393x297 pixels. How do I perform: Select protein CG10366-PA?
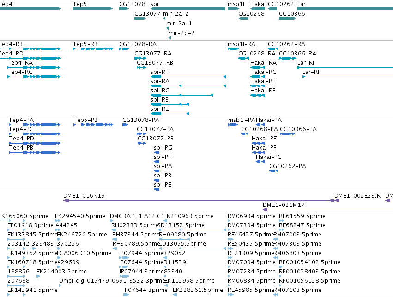[x=298, y=129]
